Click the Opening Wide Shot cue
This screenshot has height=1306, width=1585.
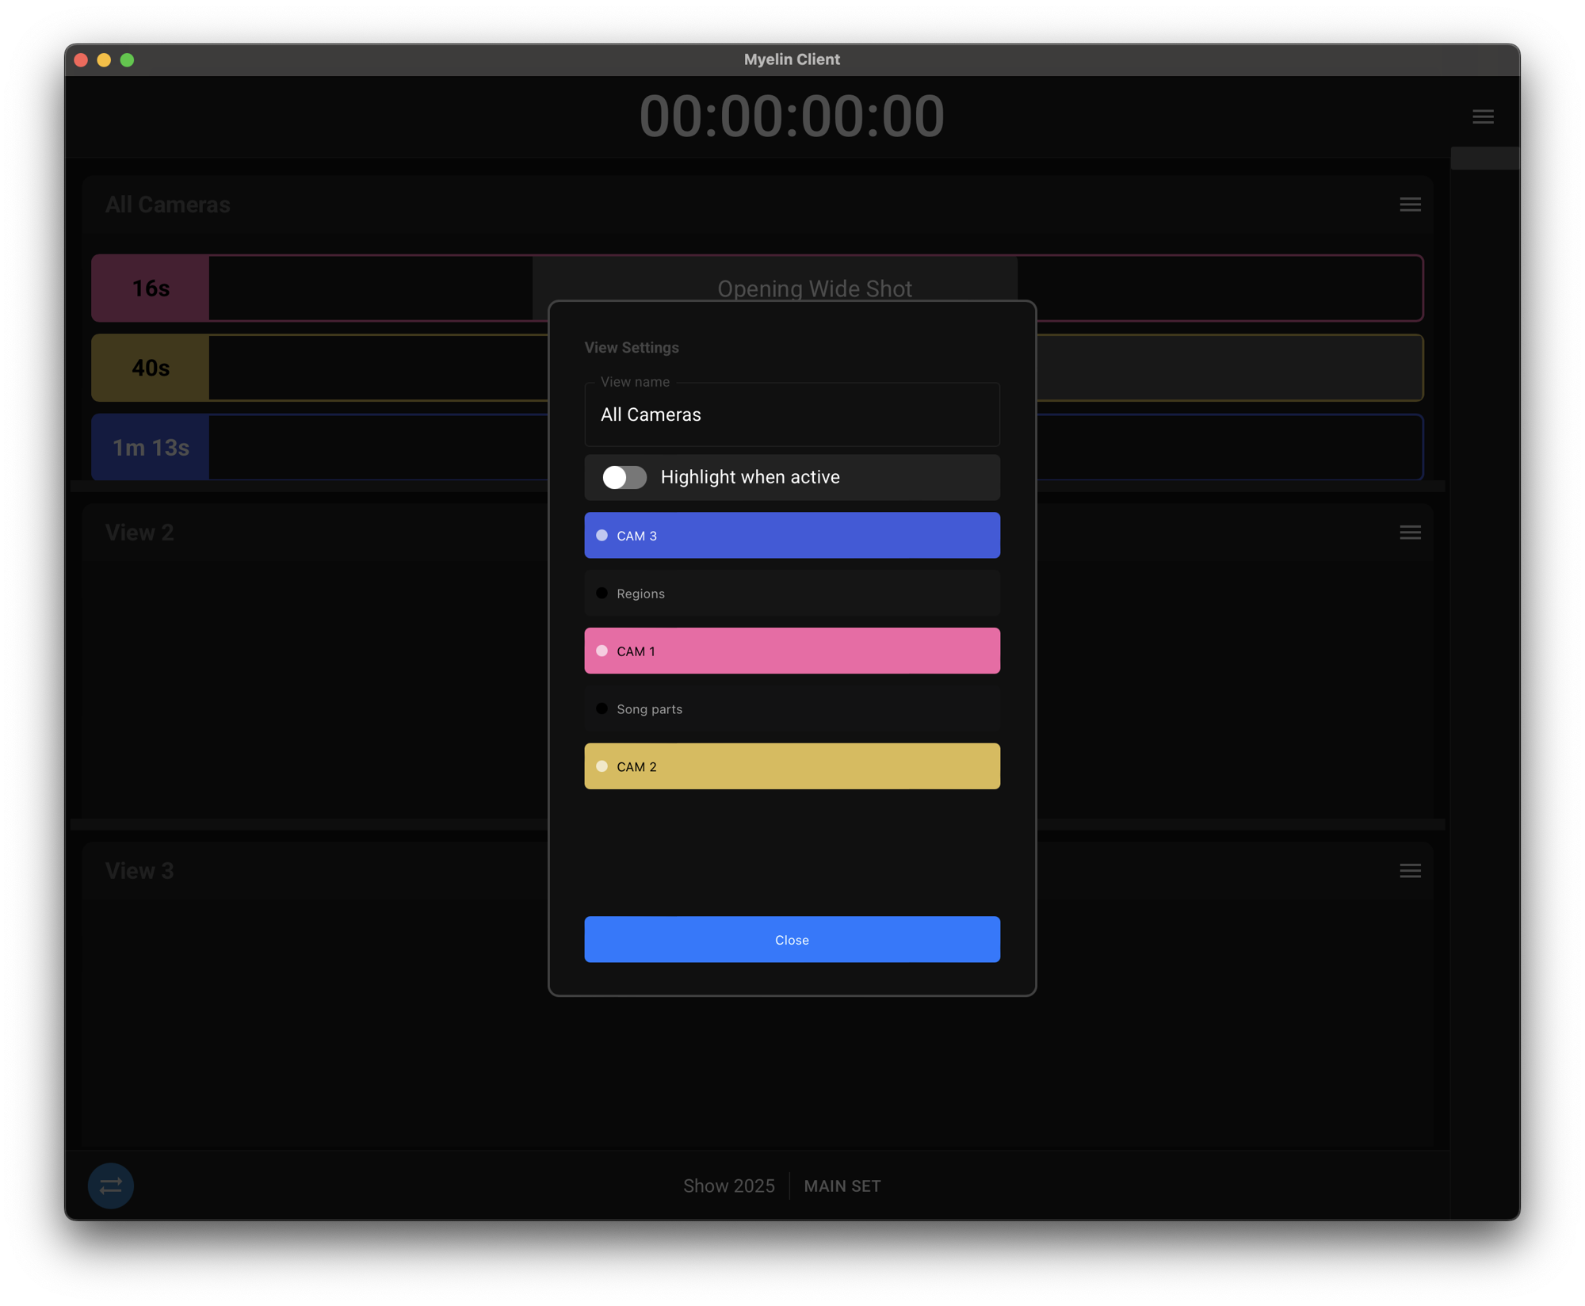point(814,284)
